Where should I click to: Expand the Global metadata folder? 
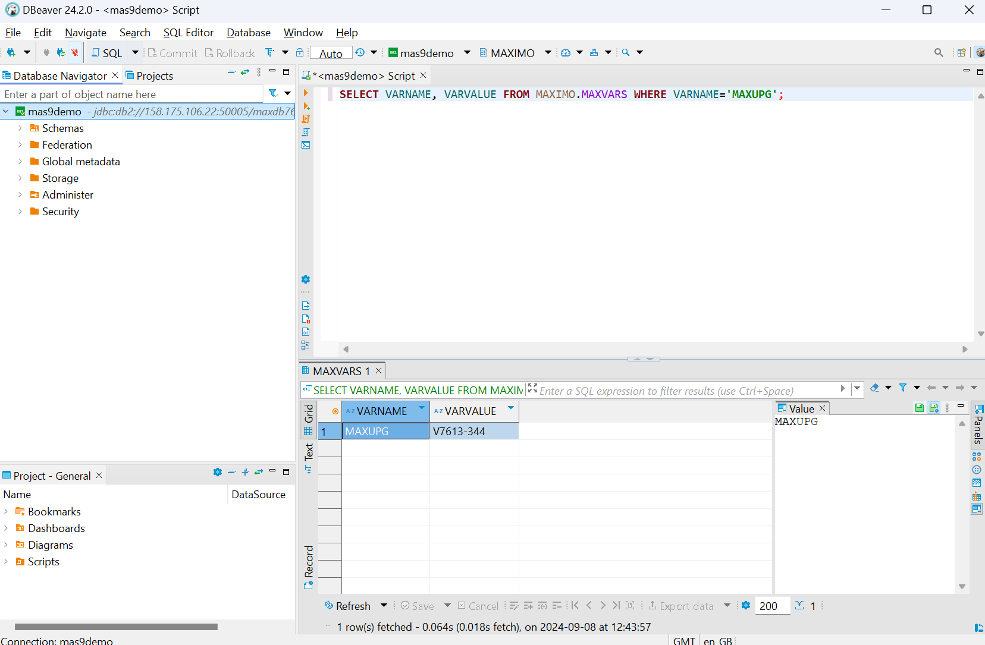(20, 161)
